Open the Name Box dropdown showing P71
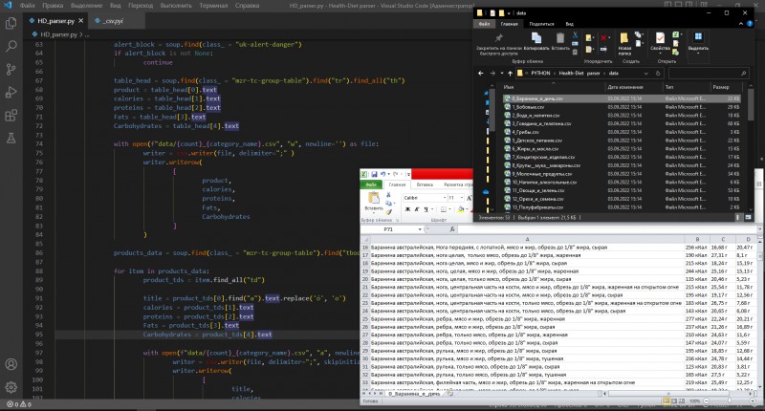This screenshot has height=411, width=765. (x=420, y=229)
